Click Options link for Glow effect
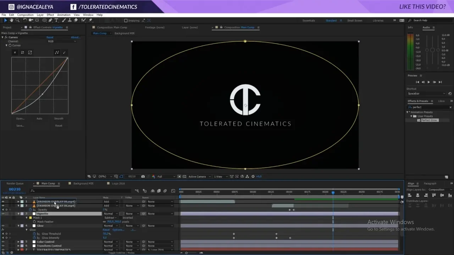The height and width of the screenshot is (255, 454). pos(118,230)
